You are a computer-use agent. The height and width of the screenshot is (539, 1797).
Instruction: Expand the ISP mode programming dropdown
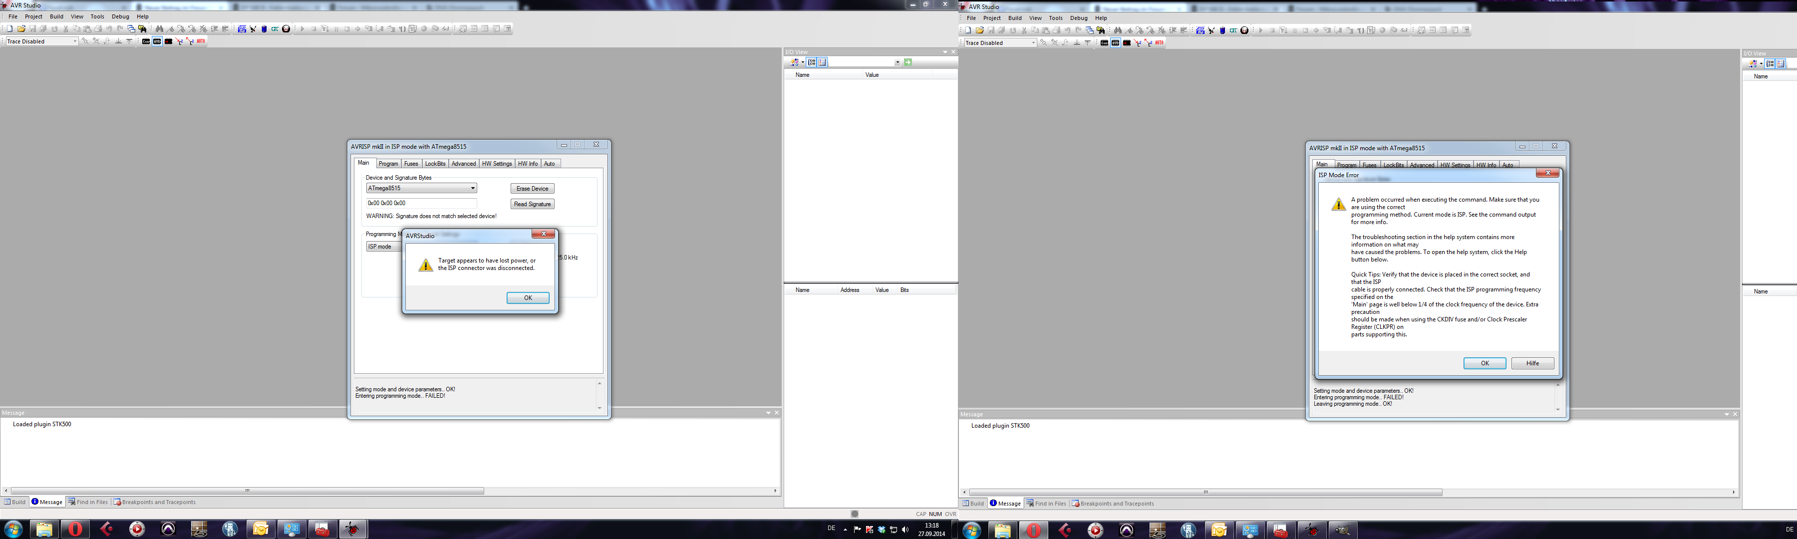(384, 247)
